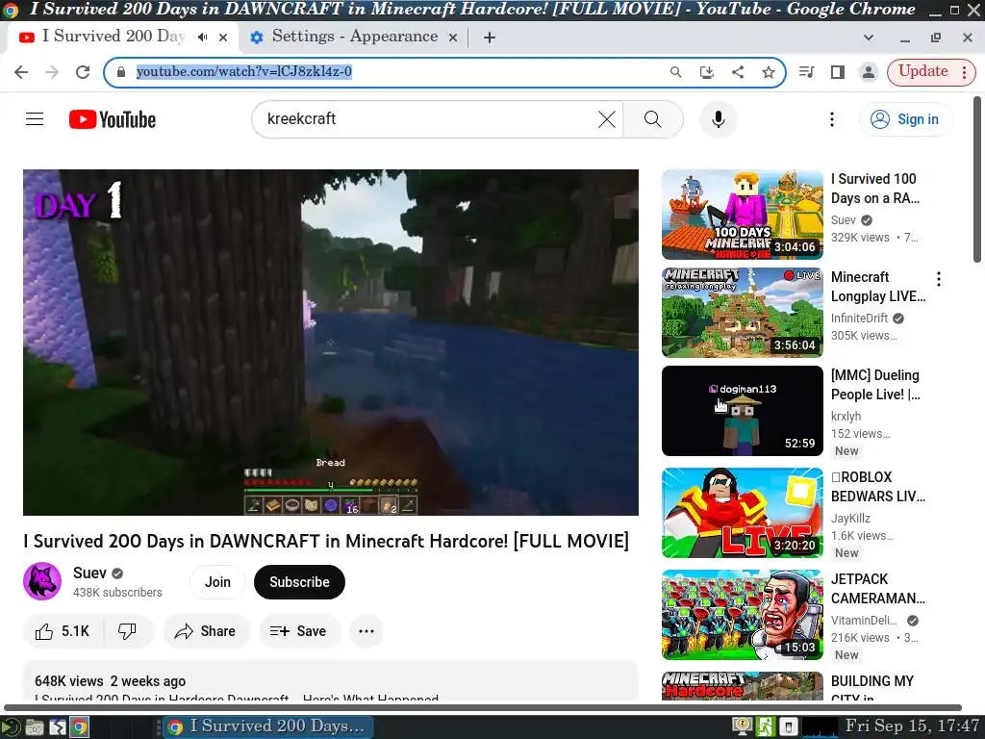Image resolution: width=985 pixels, height=739 pixels.
Task: Open file manager from taskbar
Action: click(35, 727)
